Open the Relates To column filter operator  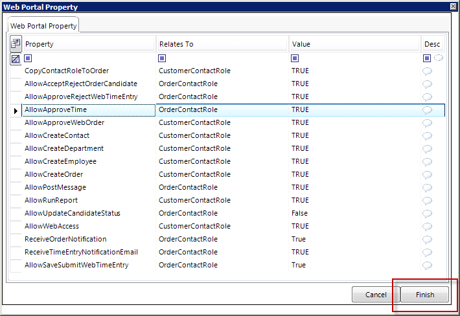coord(162,58)
